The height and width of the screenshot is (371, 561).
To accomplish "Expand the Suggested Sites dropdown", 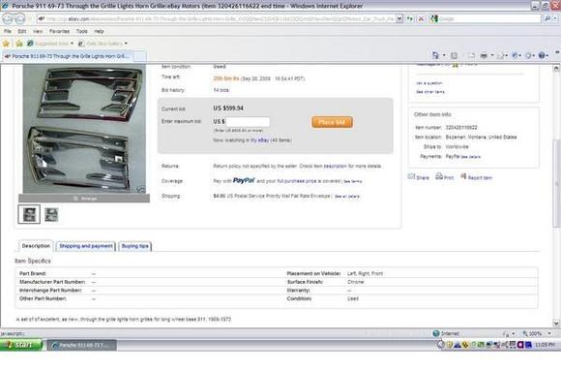I will [x=73, y=44].
